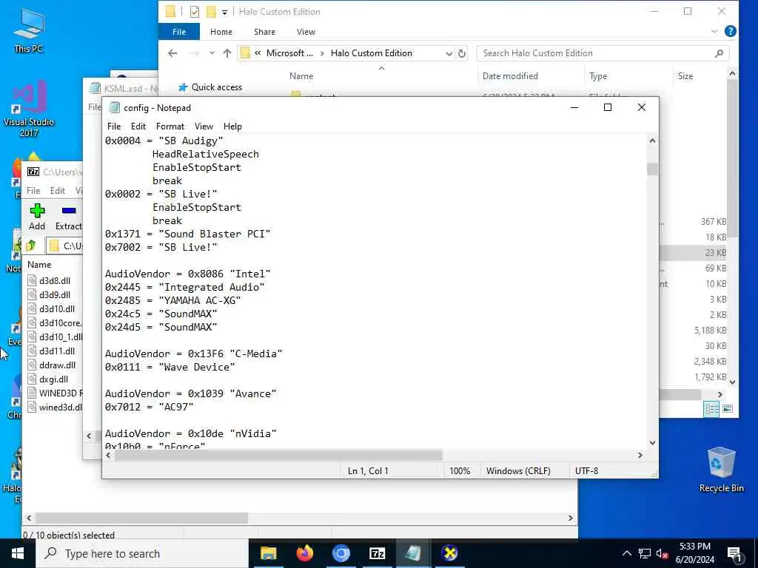Switch to the Share ribbon tab in Explorer

pos(264,32)
